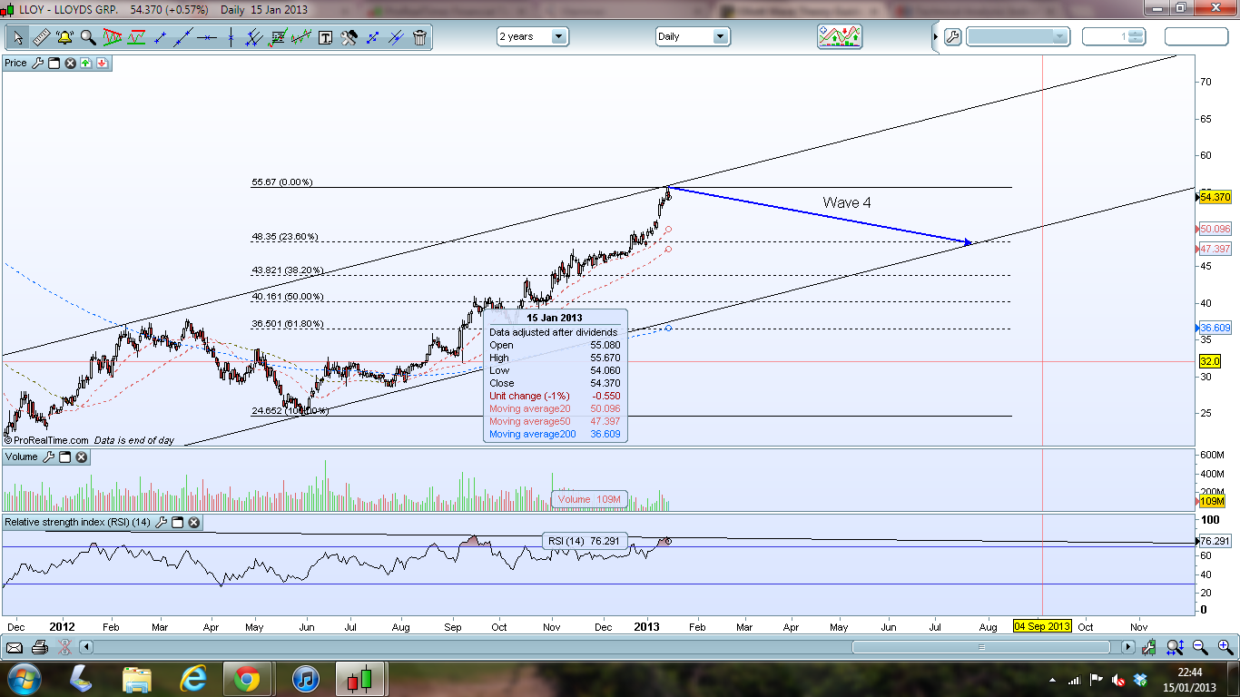Activate the magnifying glass zoom tool
Viewport: 1240px width, 697px height.
(x=88, y=37)
